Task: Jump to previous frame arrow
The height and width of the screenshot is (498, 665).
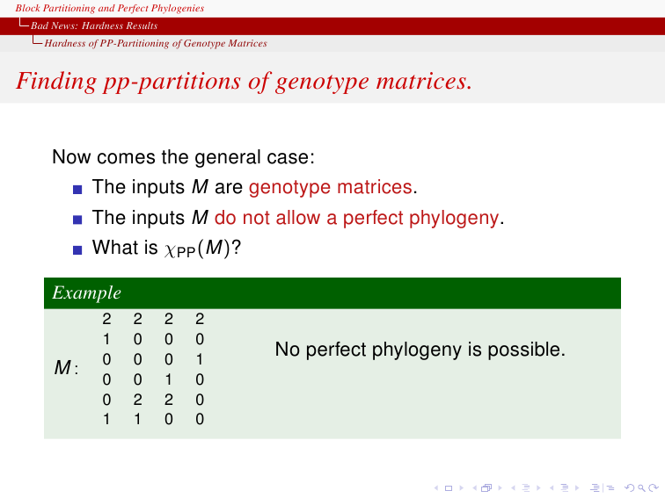Action: (x=475, y=487)
